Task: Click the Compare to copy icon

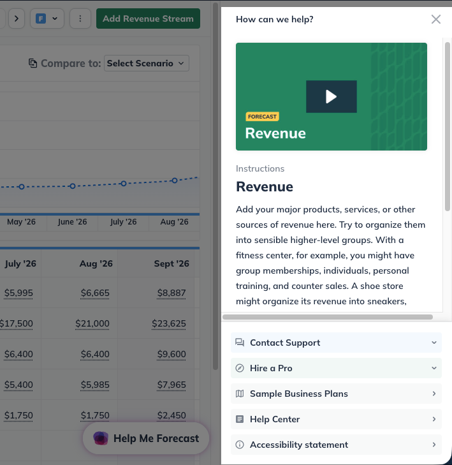Action: pyautogui.click(x=33, y=63)
